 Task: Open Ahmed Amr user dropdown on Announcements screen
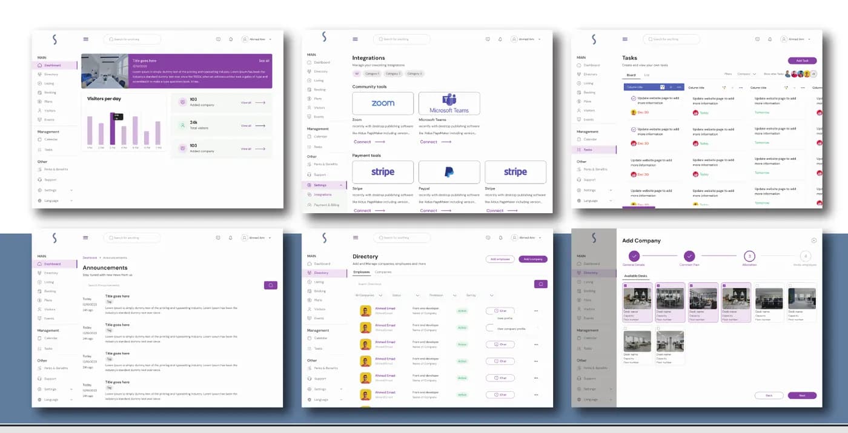tap(256, 238)
